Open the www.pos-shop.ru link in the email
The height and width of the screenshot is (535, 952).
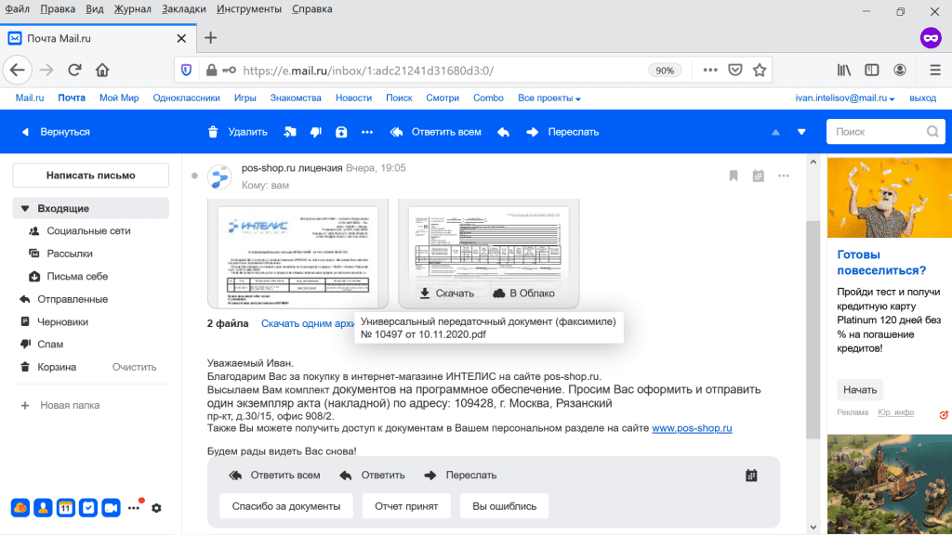point(692,428)
